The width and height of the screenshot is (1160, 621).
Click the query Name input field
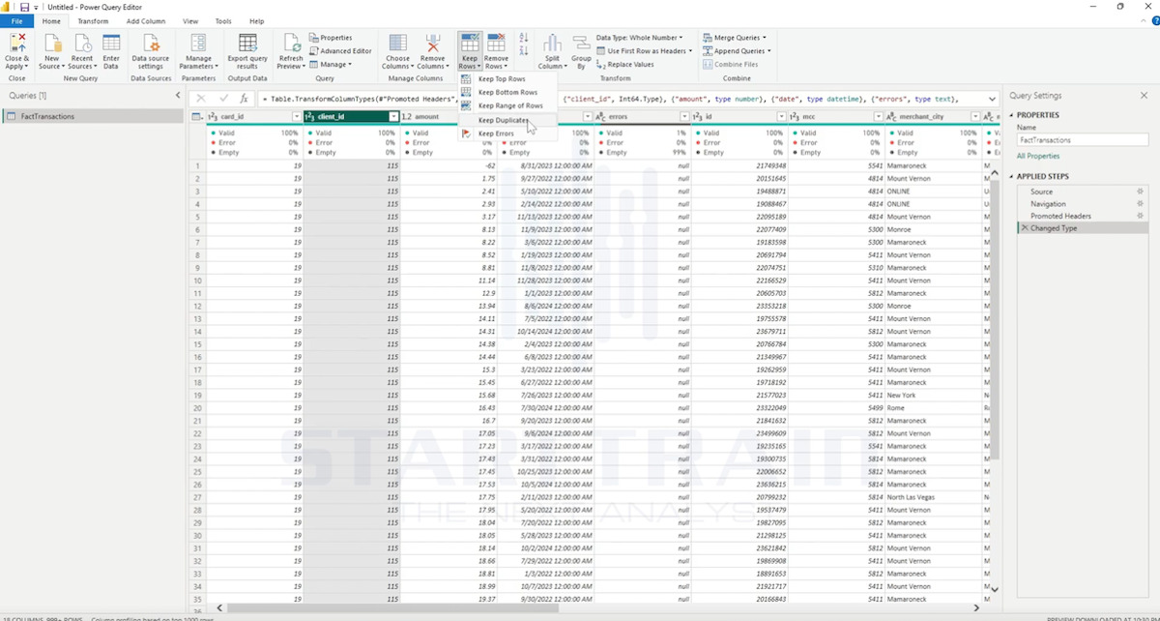pos(1083,140)
